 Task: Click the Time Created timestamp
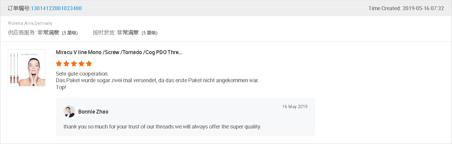406,8
